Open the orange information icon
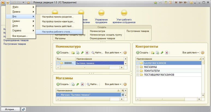This screenshot has width=211, height=112. coord(191,2)
